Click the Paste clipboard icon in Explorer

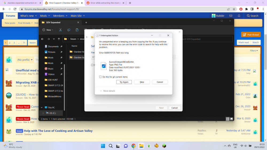click(77, 30)
